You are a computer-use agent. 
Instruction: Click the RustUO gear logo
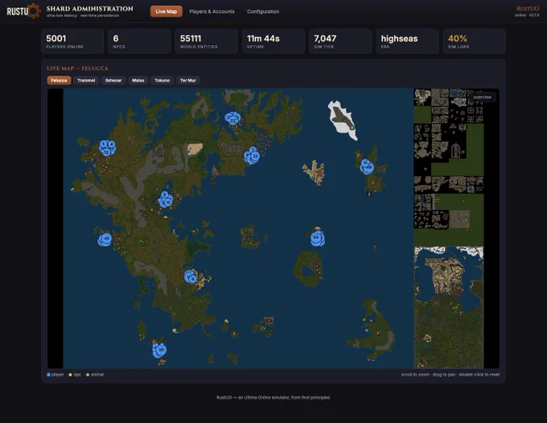coord(23,11)
